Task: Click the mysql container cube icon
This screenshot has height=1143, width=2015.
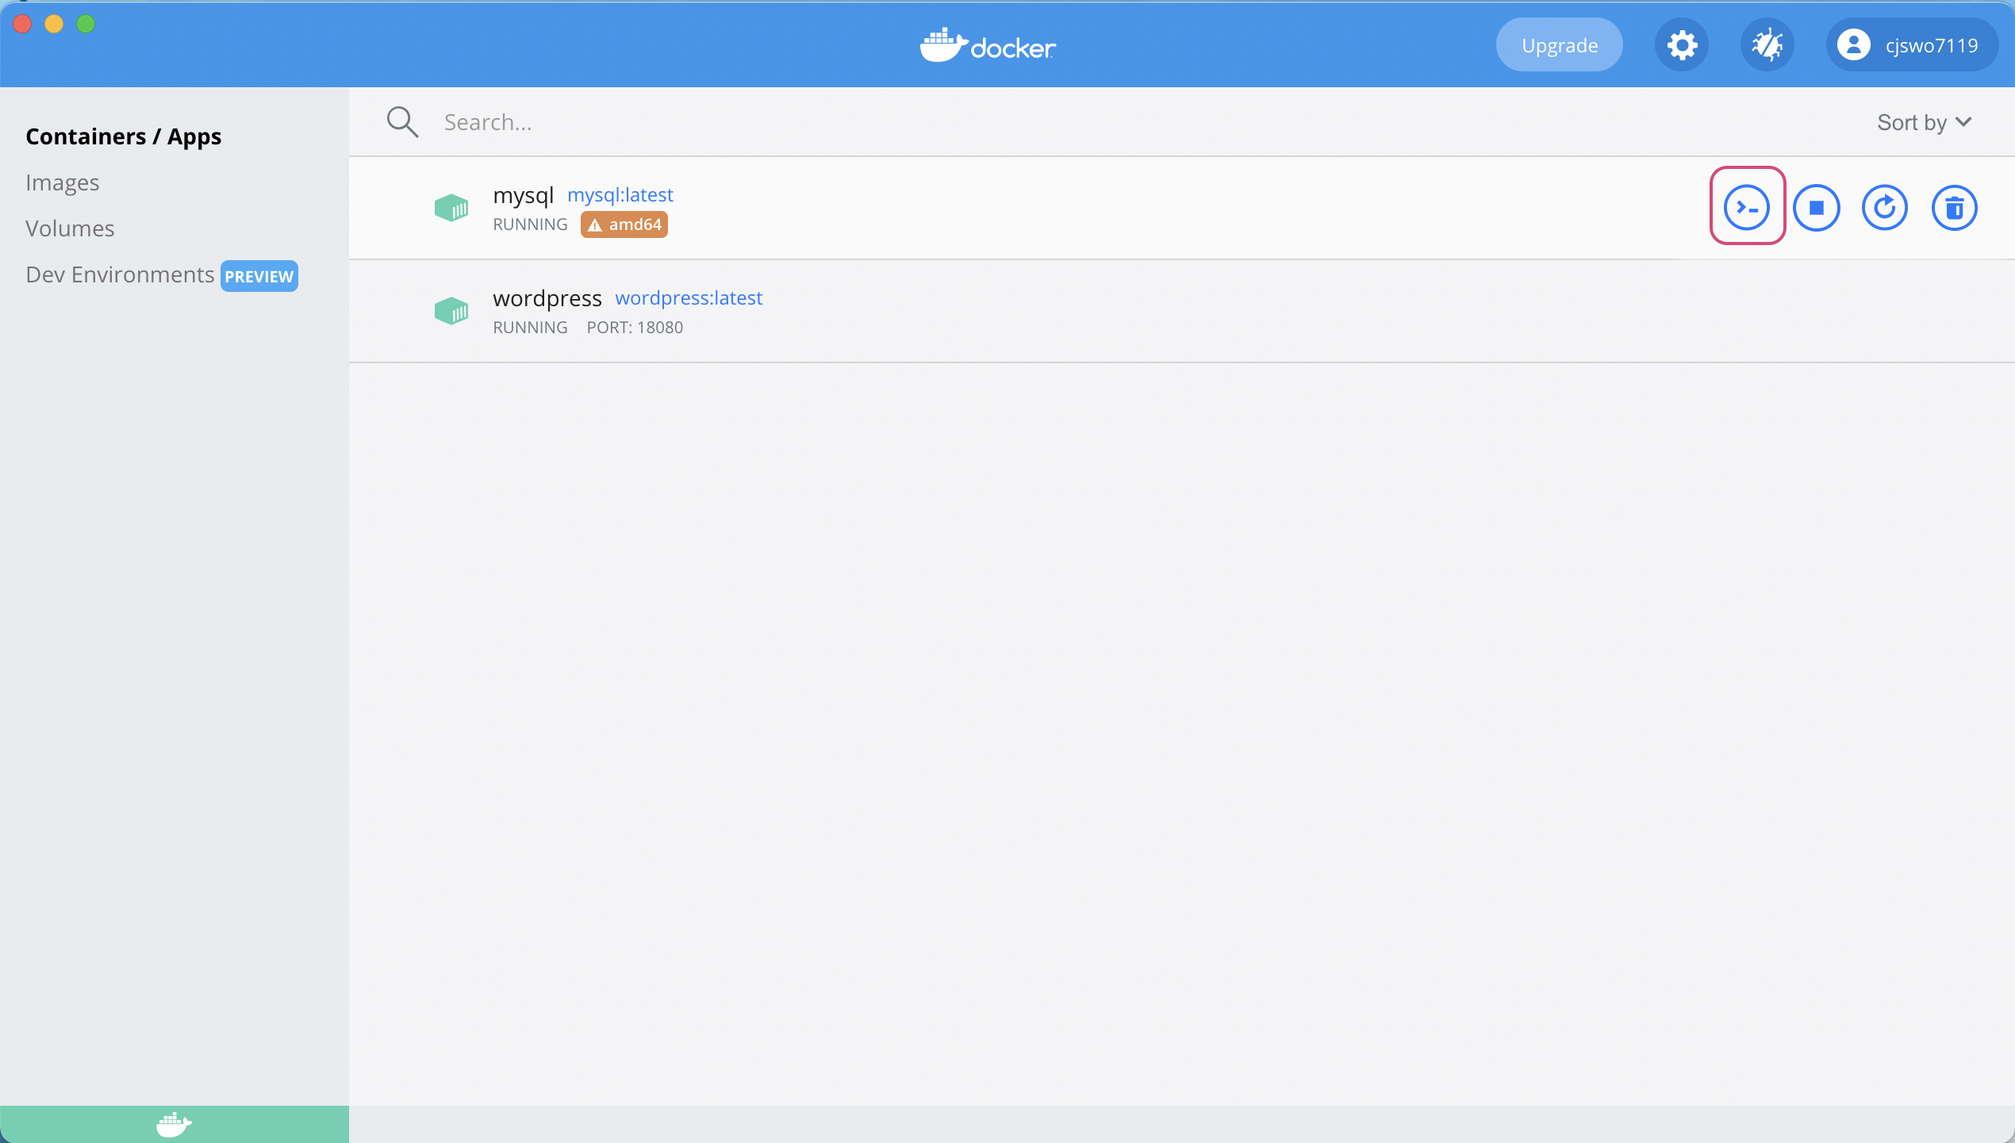Action: [x=451, y=209]
